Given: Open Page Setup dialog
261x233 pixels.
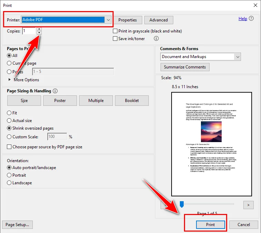Looking at the screenshot, I should [x=17, y=225].
